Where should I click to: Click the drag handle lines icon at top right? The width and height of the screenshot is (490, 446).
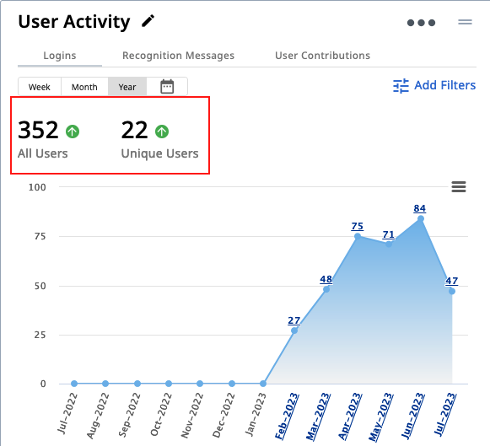click(x=465, y=22)
